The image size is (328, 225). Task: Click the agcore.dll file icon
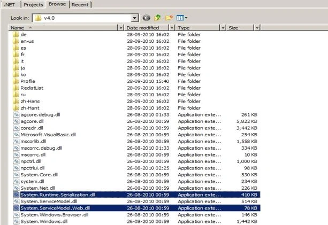point(16,121)
